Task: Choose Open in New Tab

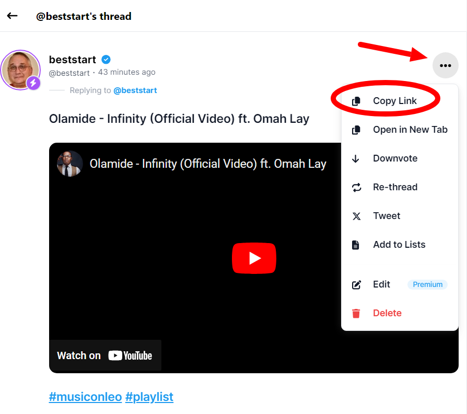Action: point(410,130)
